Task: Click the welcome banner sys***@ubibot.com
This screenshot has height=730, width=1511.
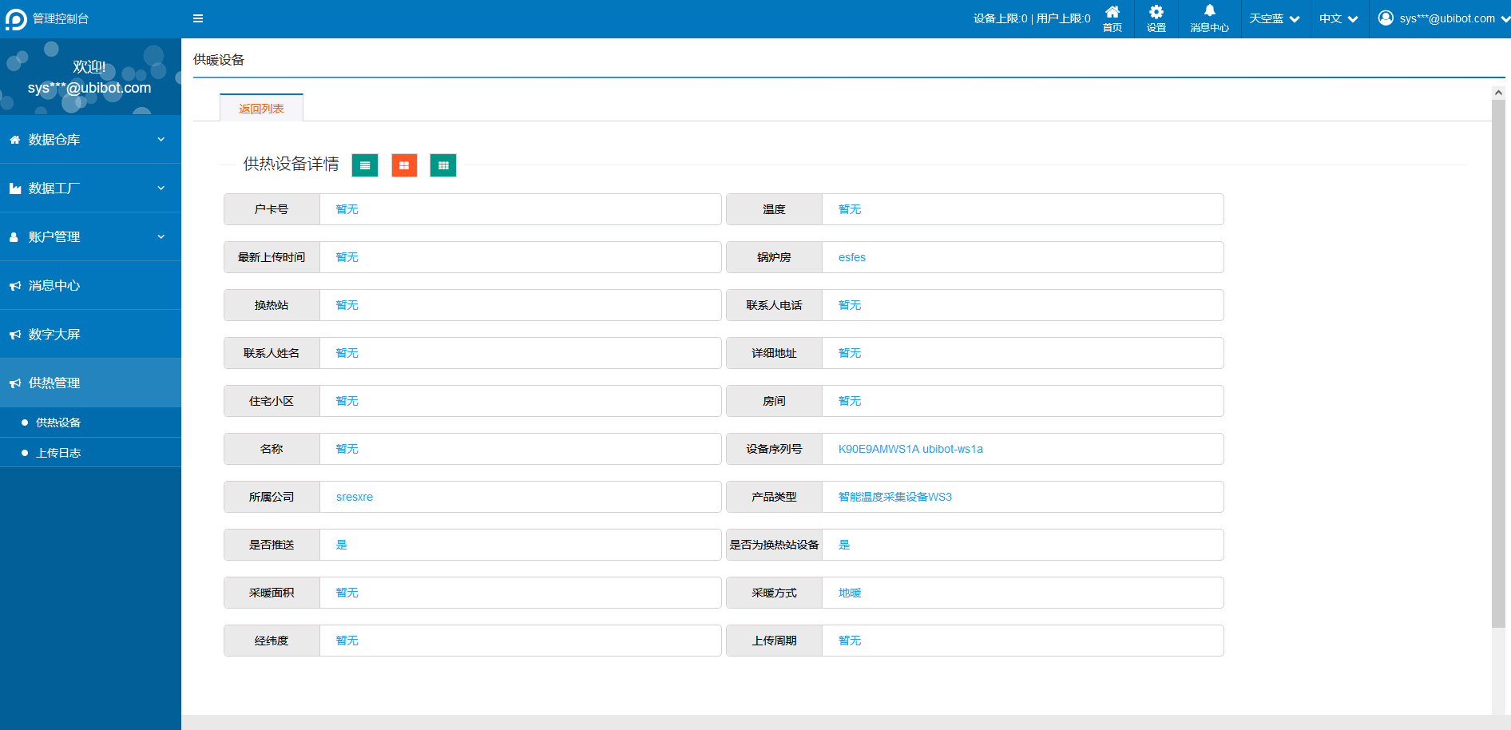Action: click(x=89, y=88)
